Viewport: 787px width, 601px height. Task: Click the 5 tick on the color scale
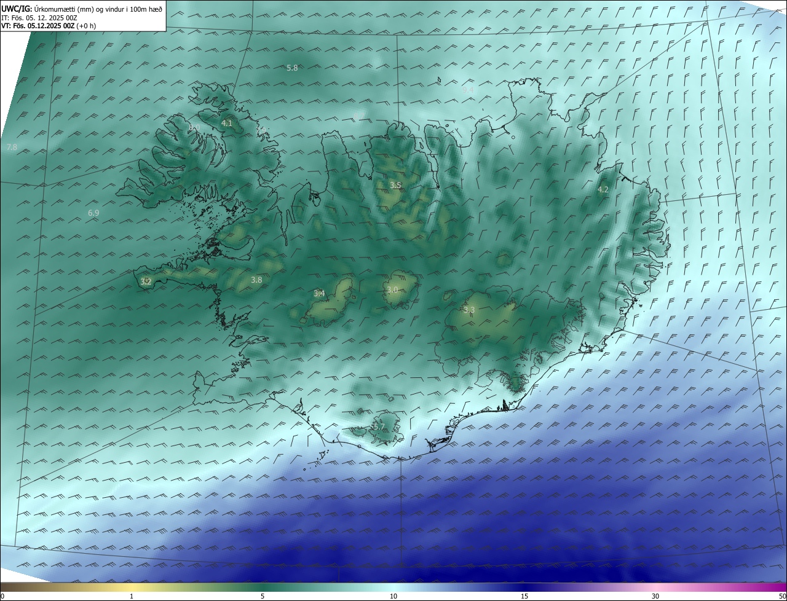point(263,596)
